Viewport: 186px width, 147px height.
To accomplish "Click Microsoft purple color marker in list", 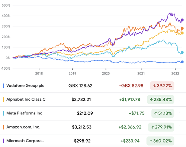I will [3, 141].
